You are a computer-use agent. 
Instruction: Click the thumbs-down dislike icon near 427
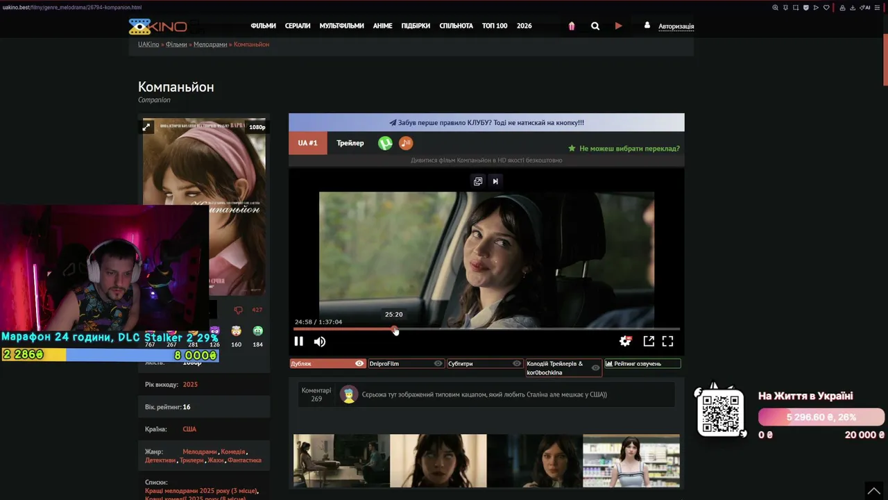tap(239, 310)
